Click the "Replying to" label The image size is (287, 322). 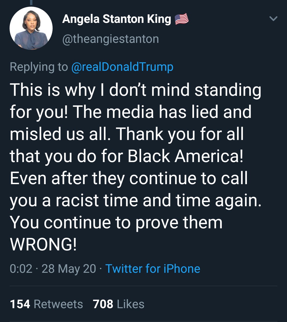click(39, 67)
